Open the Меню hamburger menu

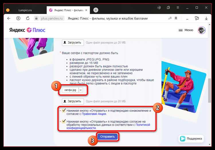[x=186, y=30]
